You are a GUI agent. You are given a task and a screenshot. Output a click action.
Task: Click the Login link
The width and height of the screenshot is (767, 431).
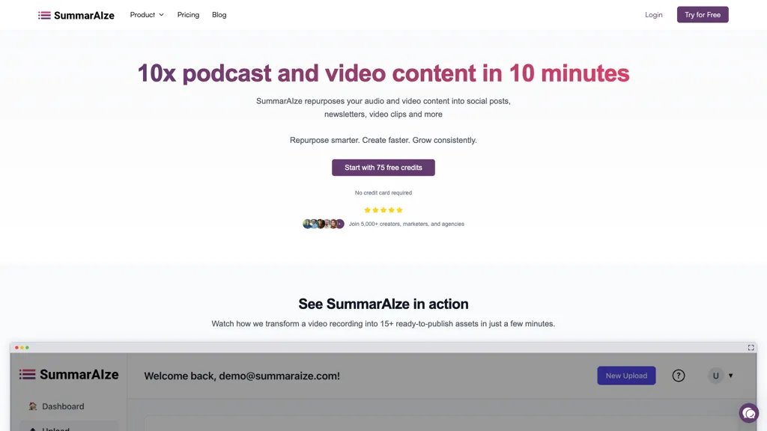653,15
